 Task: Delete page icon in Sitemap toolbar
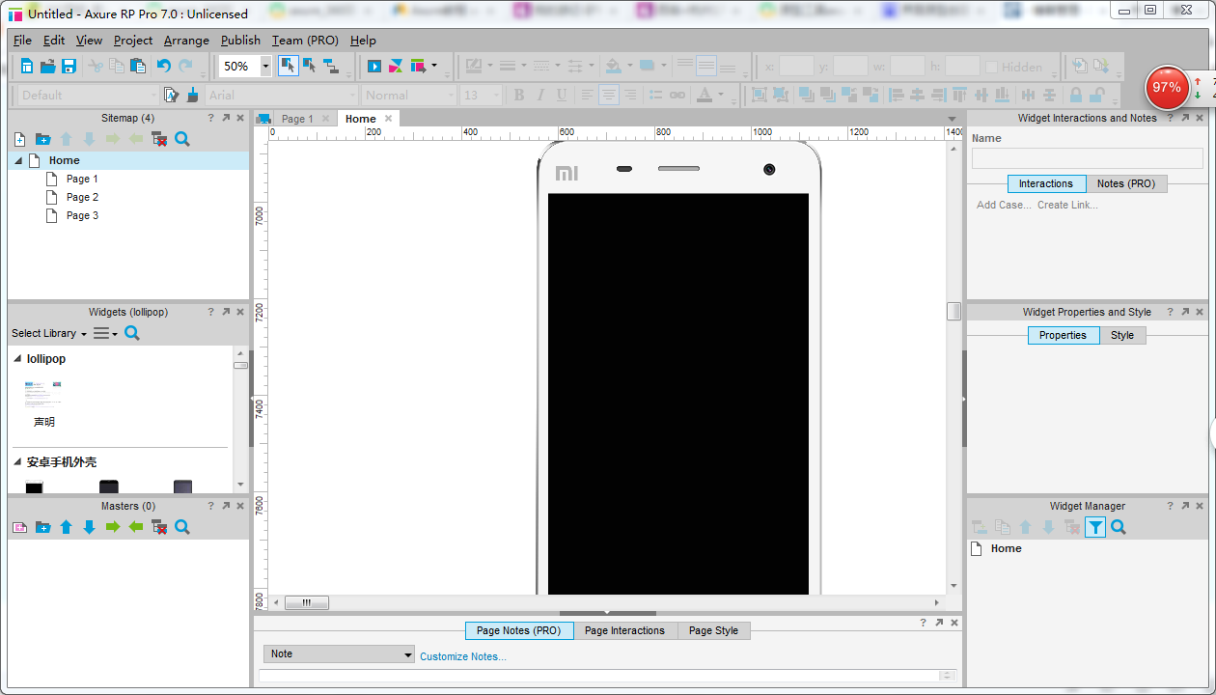coord(159,139)
